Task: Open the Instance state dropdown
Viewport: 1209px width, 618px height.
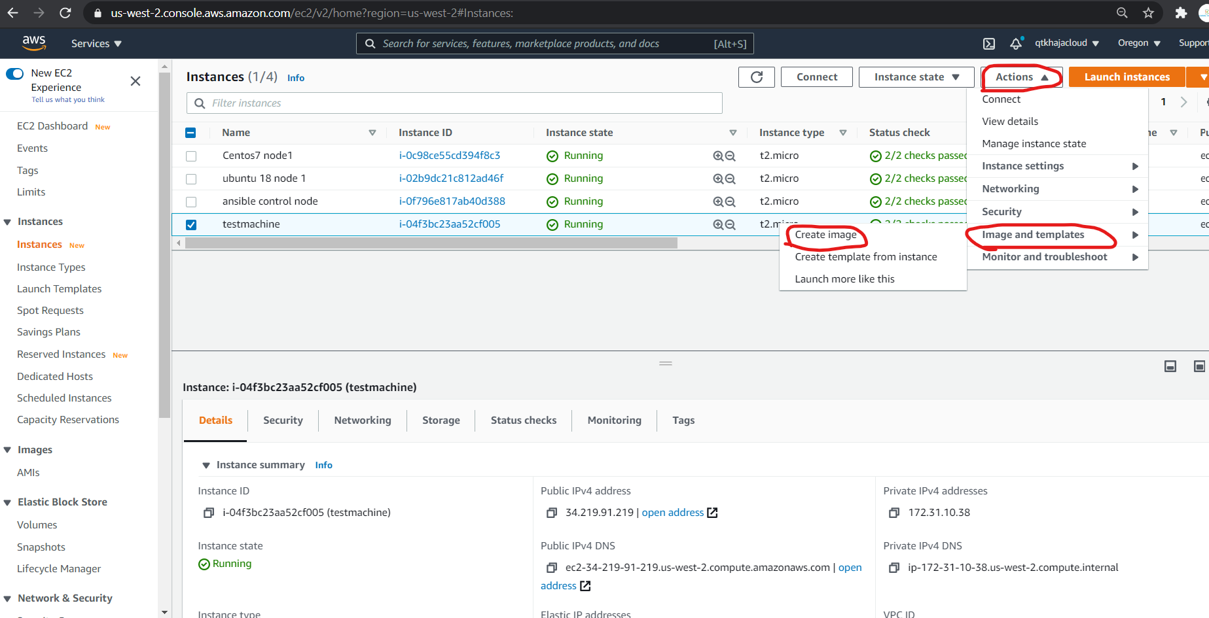Action: [x=916, y=77]
